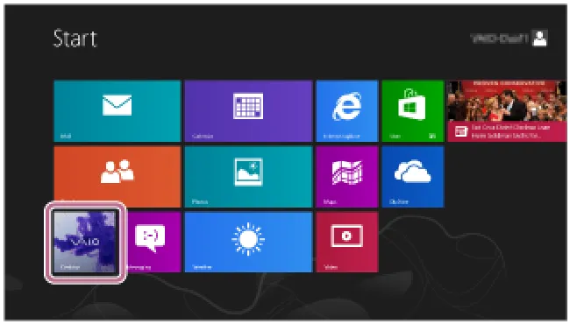
Task: Launch the Internet Explorer tile
Action: coord(347,110)
